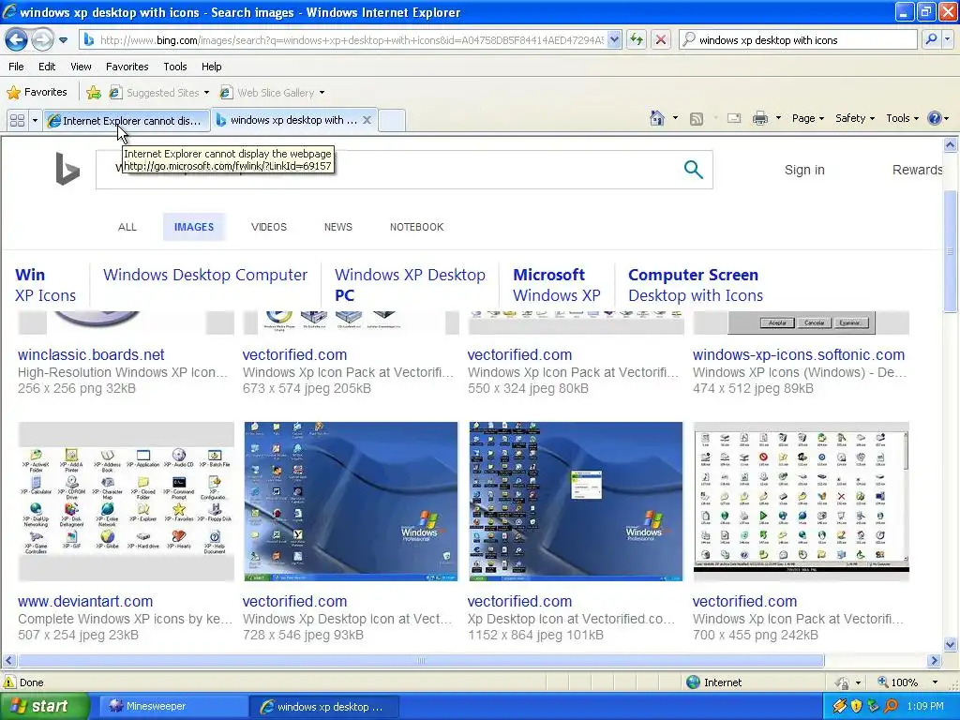Click the Rewards link

click(x=917, y=171)
